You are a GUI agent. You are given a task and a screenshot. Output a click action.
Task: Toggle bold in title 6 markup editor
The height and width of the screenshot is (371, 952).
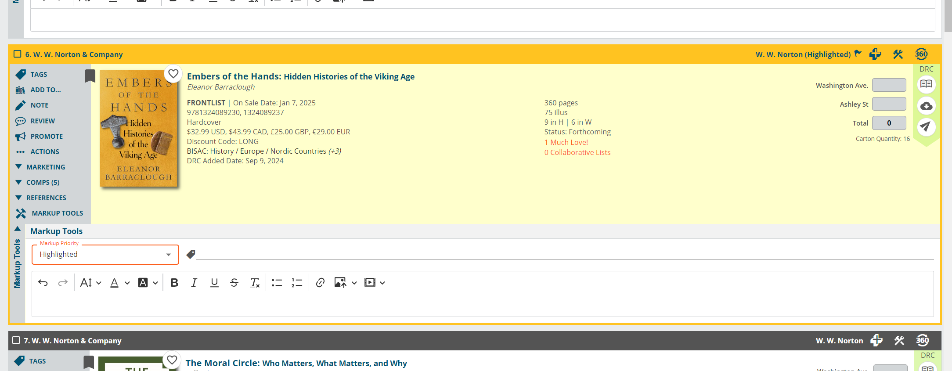click(x=174, y=282)
